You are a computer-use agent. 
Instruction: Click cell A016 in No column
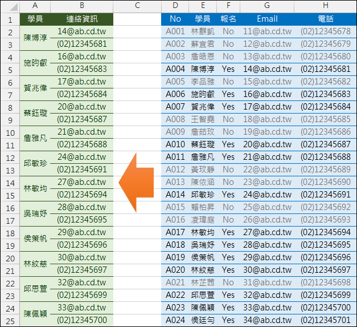[175, 220]
